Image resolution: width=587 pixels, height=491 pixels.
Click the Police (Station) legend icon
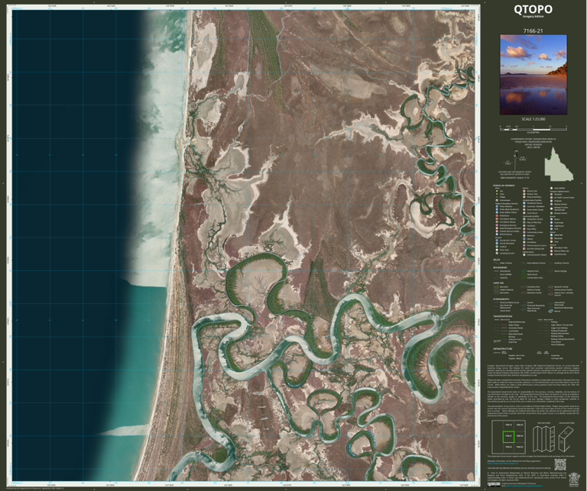point(497,206)
